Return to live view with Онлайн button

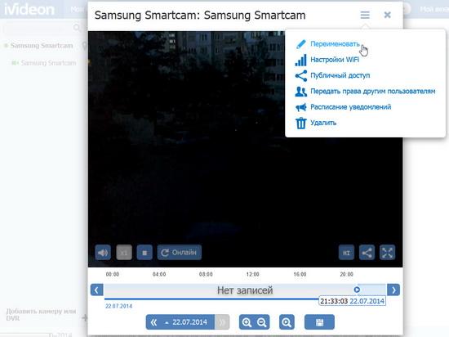(x=180, y=253)
